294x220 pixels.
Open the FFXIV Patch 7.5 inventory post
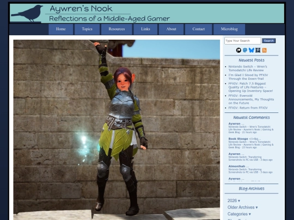click(250, 87)
